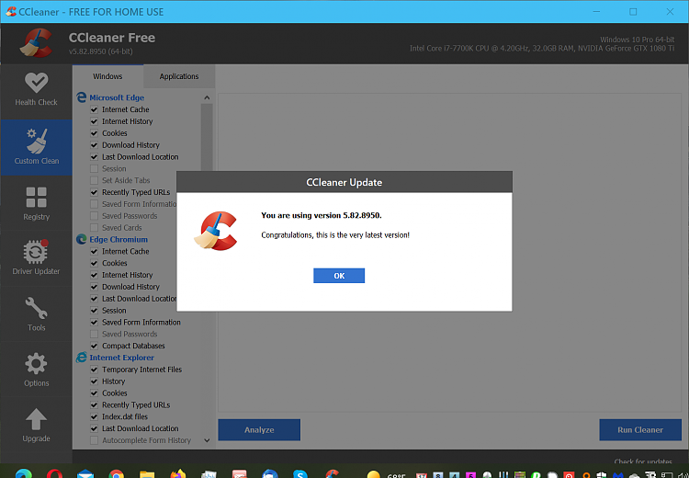Uncheck Cookies under Internet Explorer

[94, 393]
